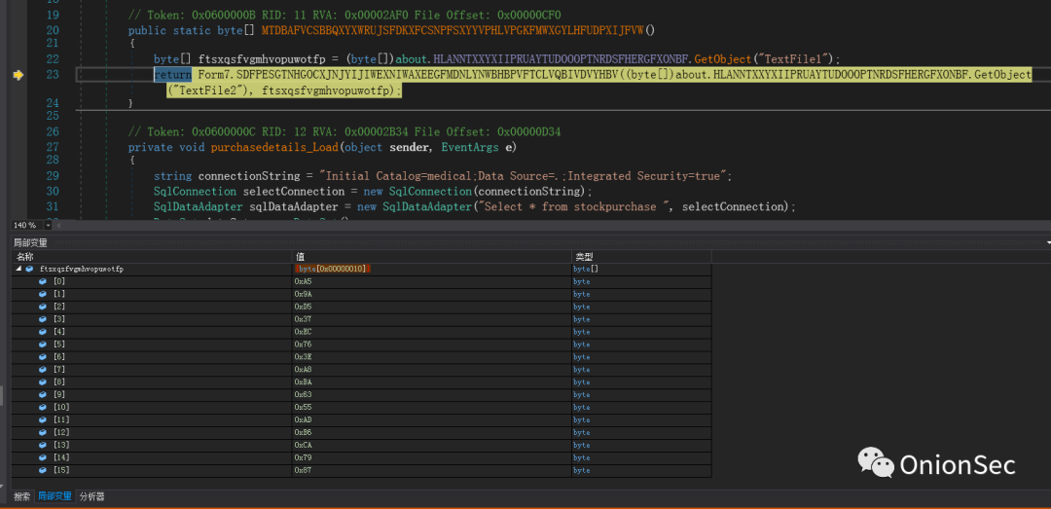
Task: Click the field icon of element [2]
Action: coord(43,307)
